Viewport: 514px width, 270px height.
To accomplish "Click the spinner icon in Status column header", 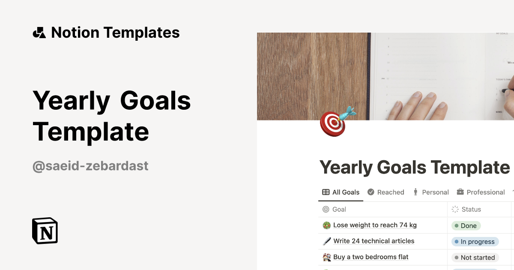I will [x=455, y=210].
